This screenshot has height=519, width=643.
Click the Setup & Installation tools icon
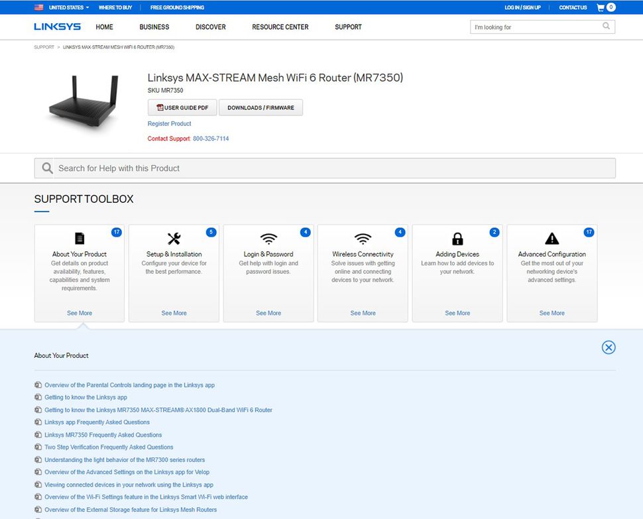pyautogui.click(x=174, y=237)
